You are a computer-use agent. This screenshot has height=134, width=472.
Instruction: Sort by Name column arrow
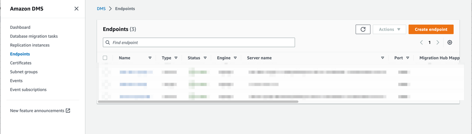[x=150, y=58]
